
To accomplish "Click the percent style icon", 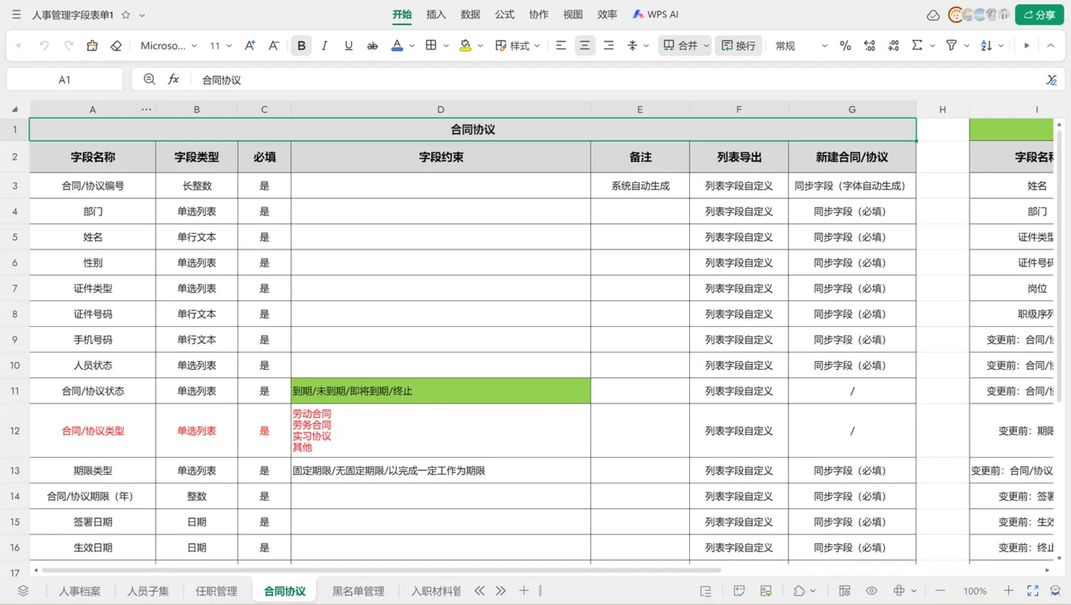I will click(845, 45).
